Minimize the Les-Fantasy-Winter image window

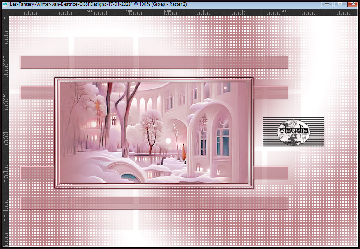pos(327,4)
